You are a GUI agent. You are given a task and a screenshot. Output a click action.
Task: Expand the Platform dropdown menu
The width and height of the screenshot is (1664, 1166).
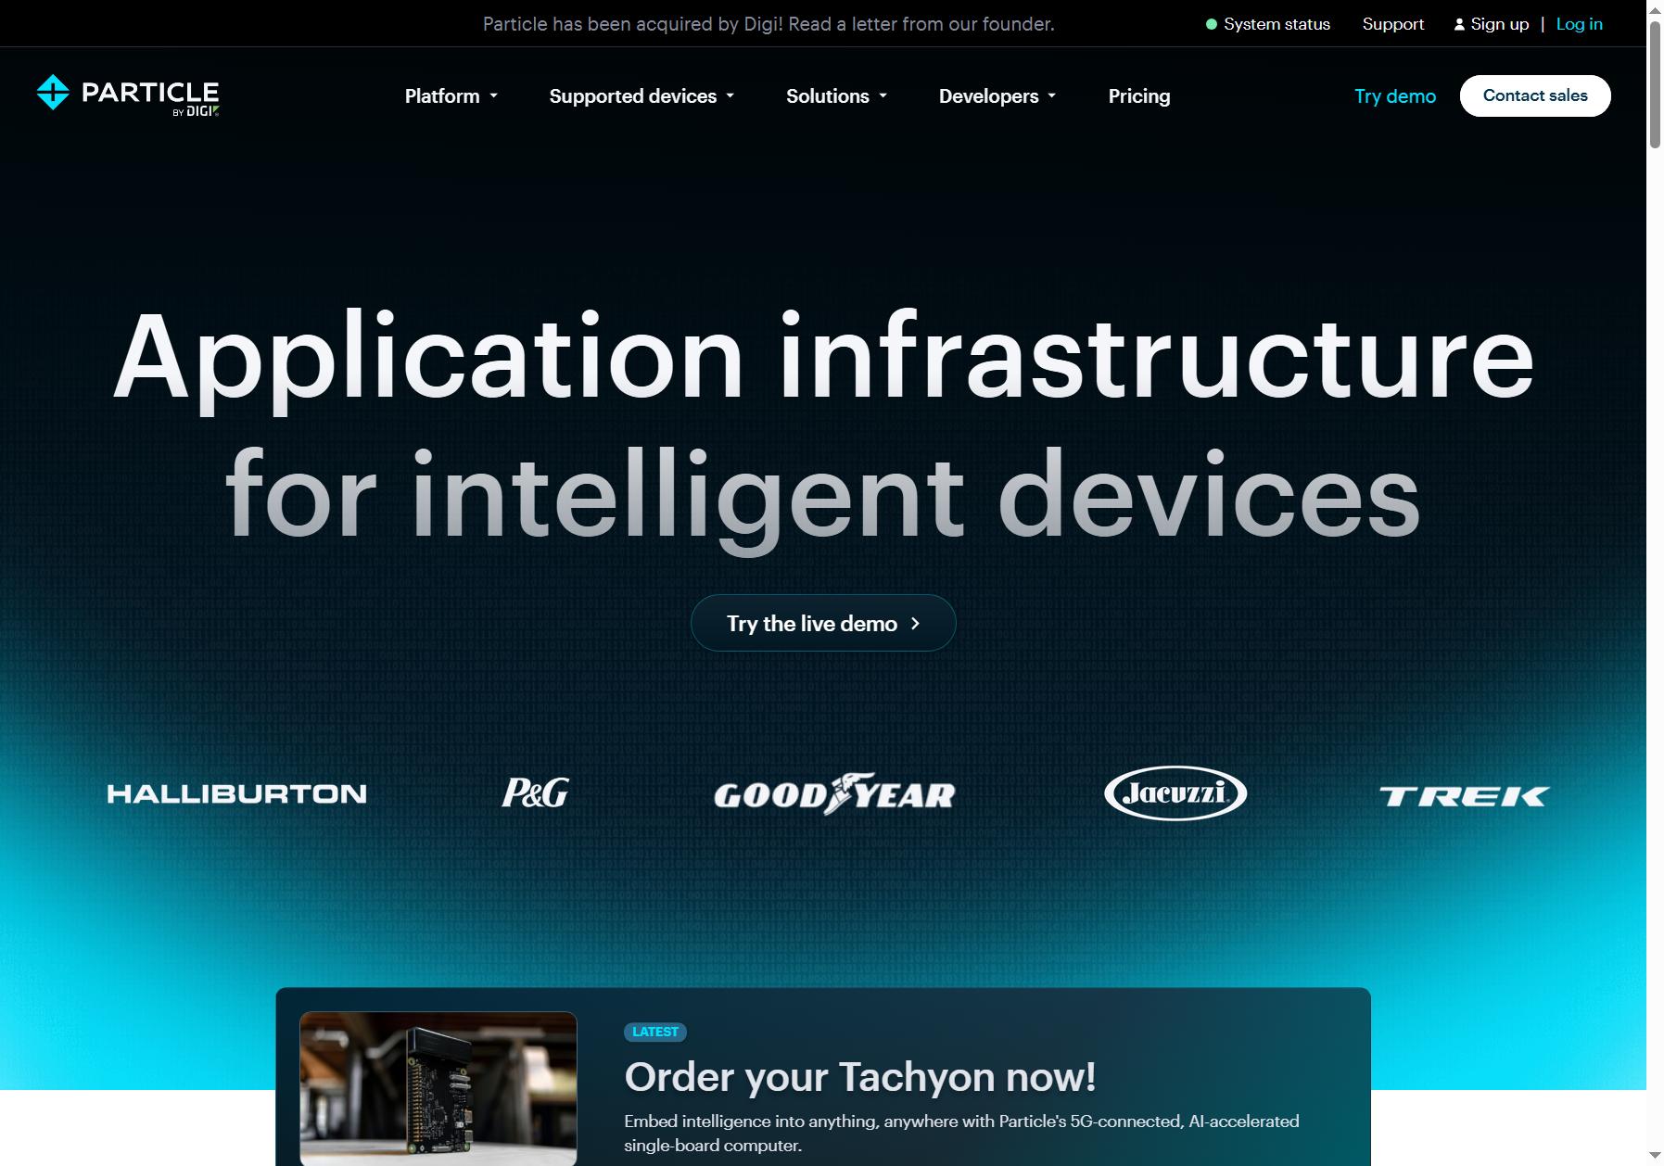tap(451, 96)
